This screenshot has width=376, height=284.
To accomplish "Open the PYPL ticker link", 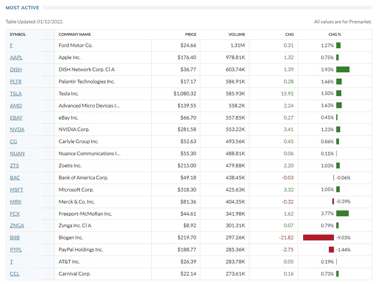I will [16, 250].
